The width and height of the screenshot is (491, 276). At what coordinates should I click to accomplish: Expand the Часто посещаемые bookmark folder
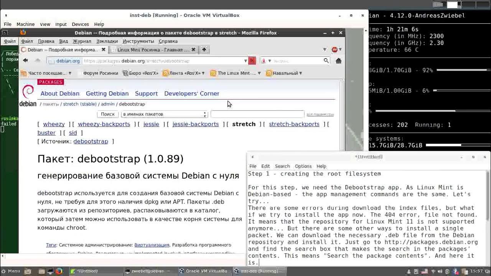click(46, 73)
